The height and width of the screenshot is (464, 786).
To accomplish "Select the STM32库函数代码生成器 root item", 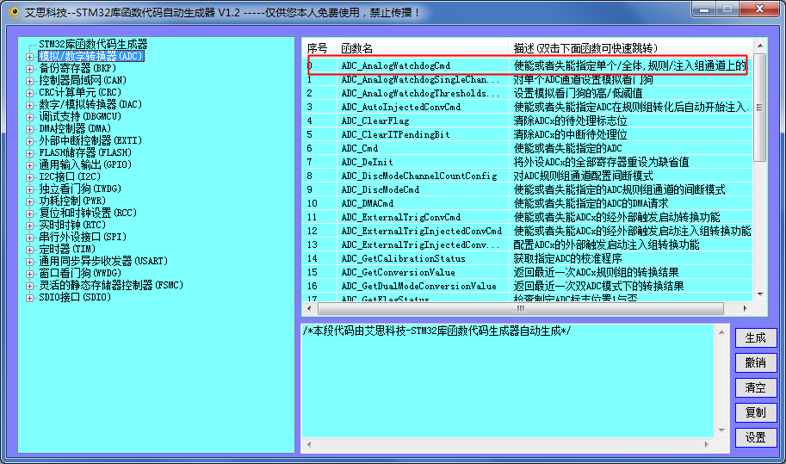I will (x=93, y=44).
